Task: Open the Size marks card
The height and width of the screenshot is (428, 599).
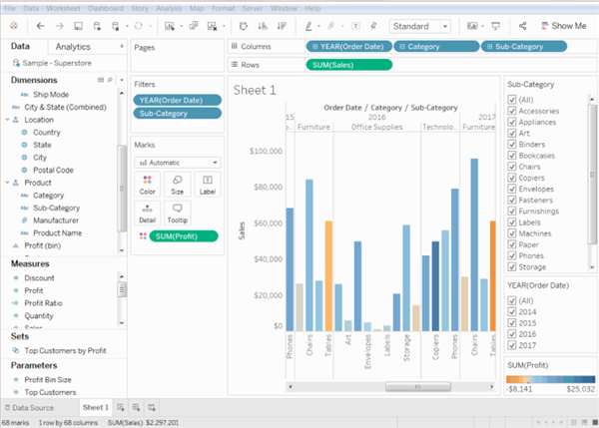Action: coord(177,183)
